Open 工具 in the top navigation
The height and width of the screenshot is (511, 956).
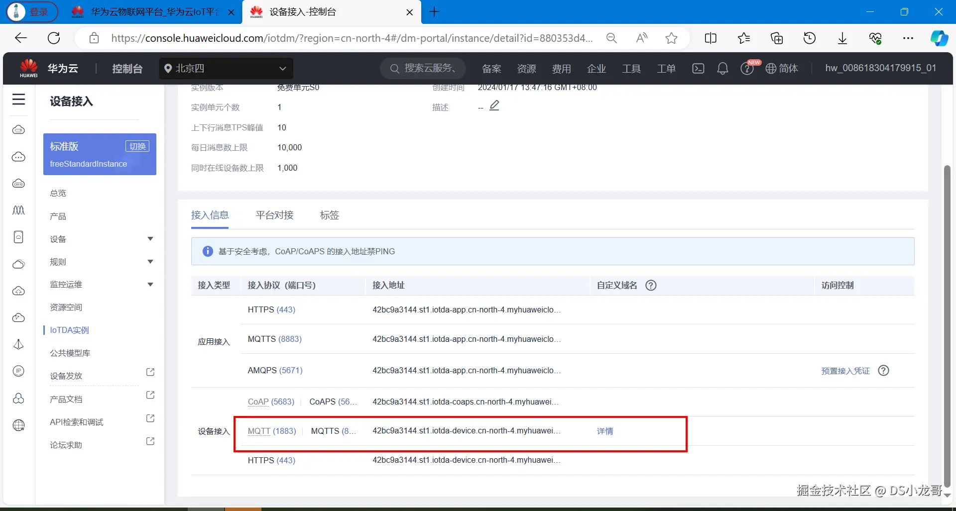pos(631,68)
